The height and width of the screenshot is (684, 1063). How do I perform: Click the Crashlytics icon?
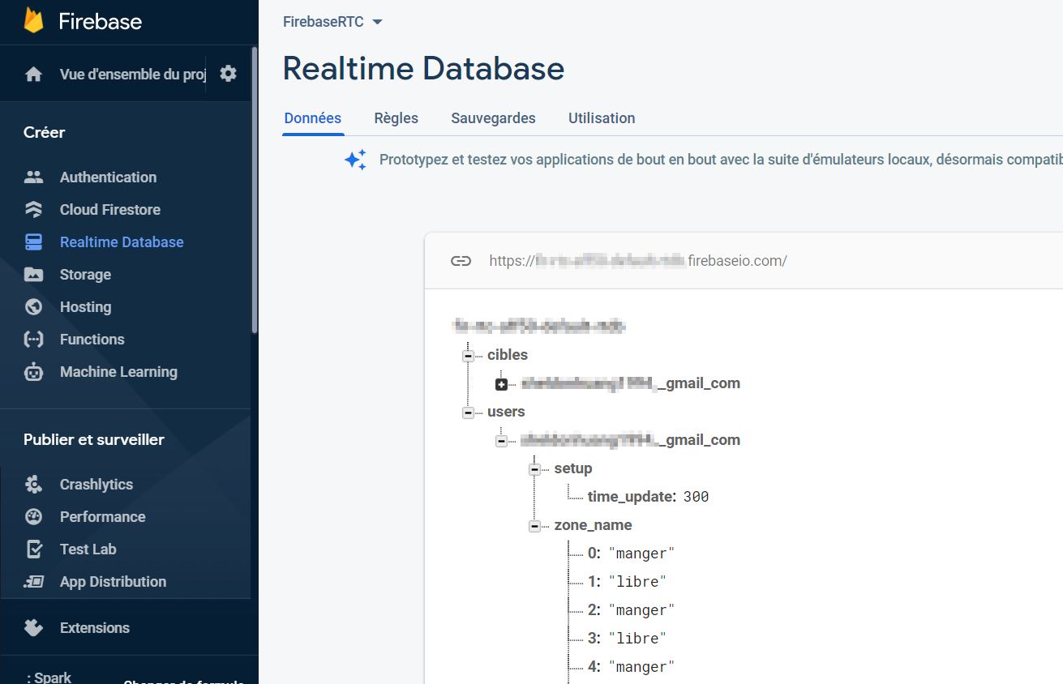[x=33, y=484]
